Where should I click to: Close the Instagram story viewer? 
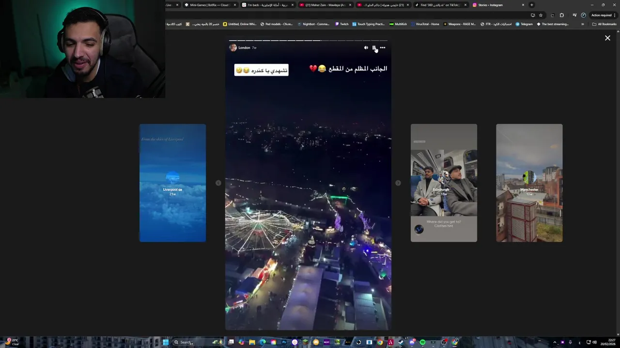[x=607, y=38]
